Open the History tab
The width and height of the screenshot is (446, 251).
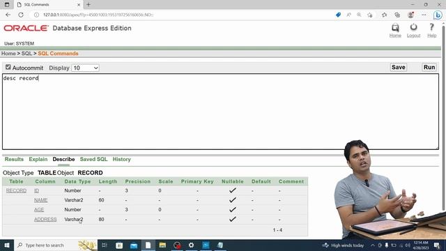pyautogui.click(x=121, y=159)
